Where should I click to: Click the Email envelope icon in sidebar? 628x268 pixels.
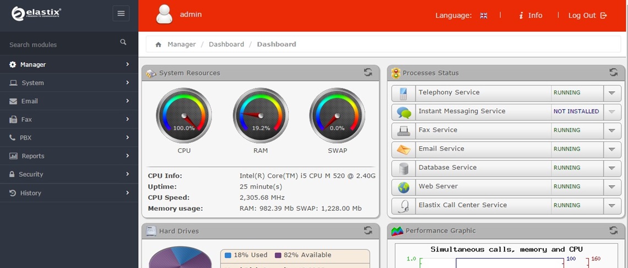point(13,102)
